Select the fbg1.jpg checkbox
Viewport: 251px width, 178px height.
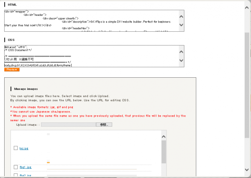pyautogui.click(x=16, y=168)
